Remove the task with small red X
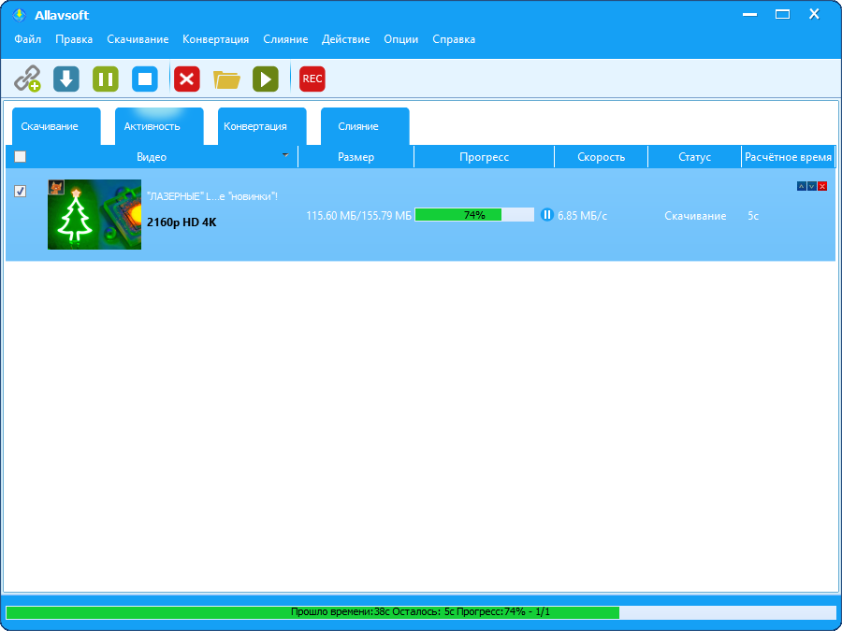 (x=822, y=186)
